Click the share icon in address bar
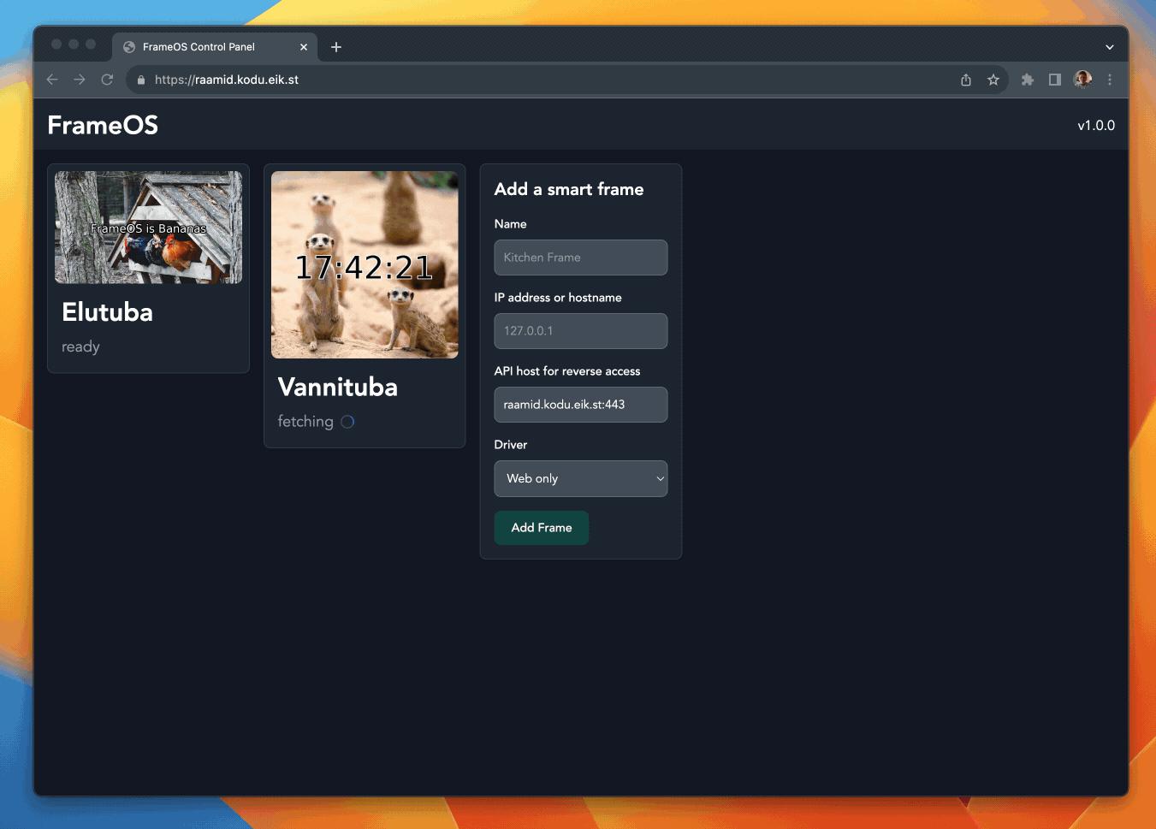The width and height of the screenshot is (1156, 829). click(966, 80)
